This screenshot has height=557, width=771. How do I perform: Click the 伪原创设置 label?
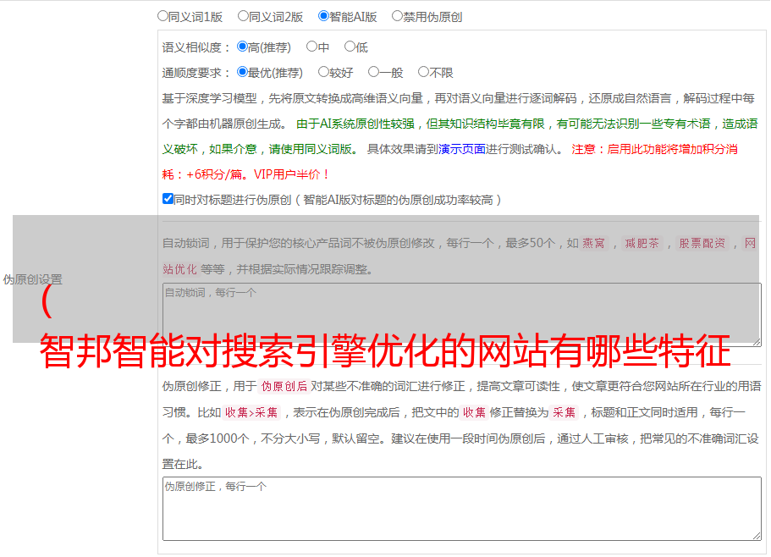[32, 279]
